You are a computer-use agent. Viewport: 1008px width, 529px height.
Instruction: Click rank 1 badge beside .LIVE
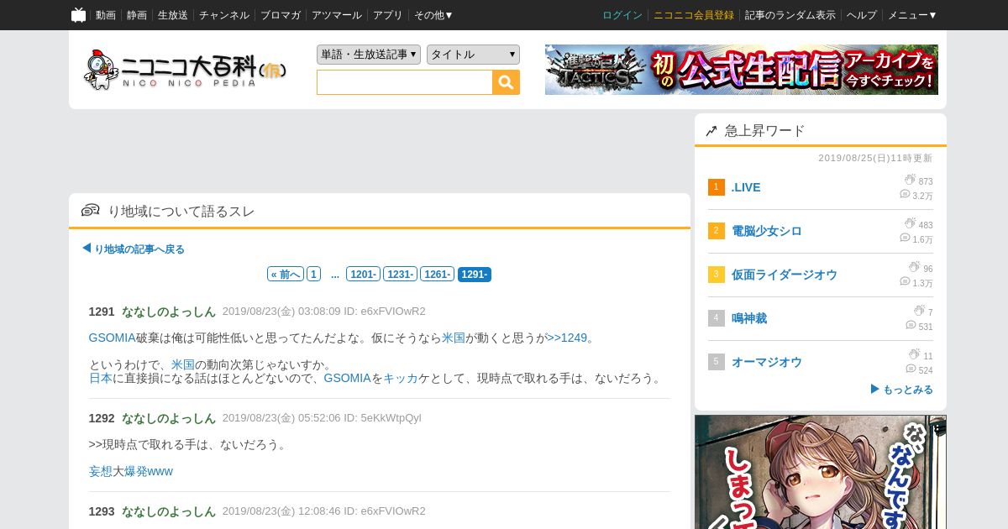point(716,187)
